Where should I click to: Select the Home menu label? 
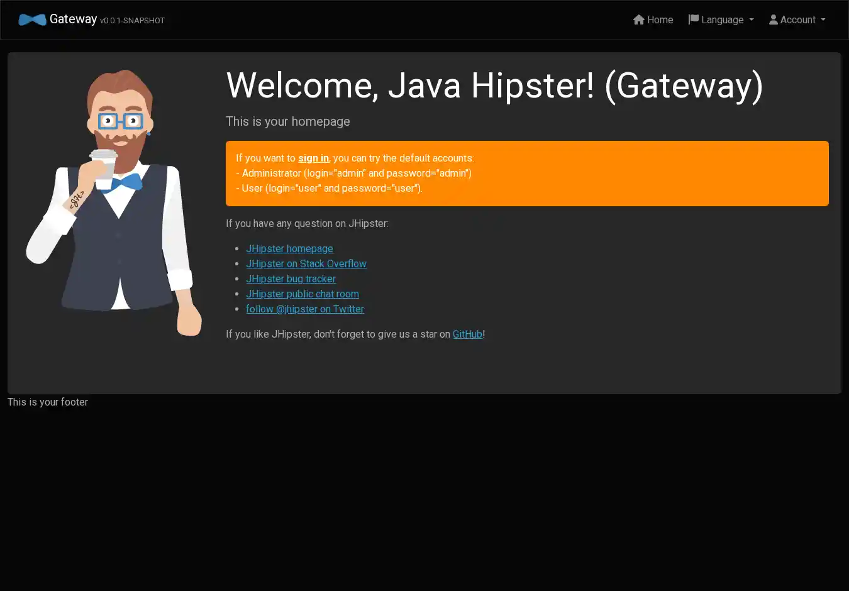[x=660, y=20]
